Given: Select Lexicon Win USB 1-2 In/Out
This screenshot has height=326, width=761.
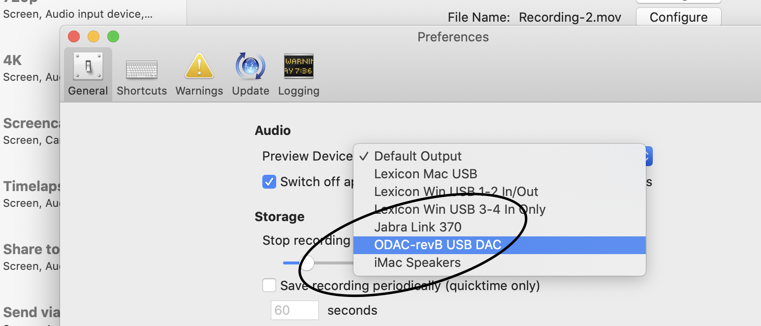Looking at the screenshot, I should [456, 192].
